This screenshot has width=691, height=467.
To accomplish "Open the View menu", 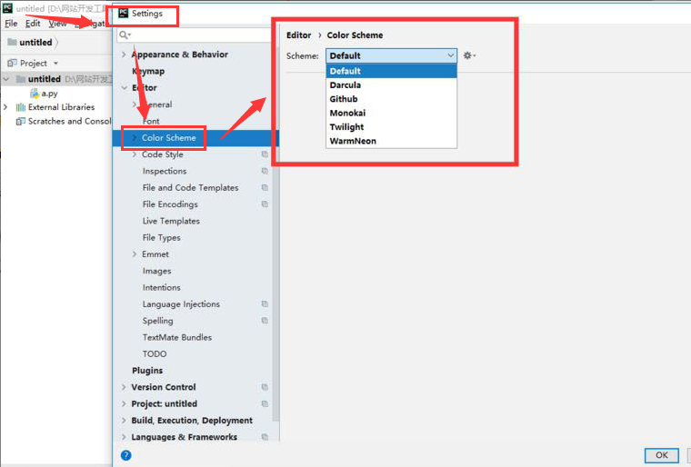I will click(x=57, y=24).
